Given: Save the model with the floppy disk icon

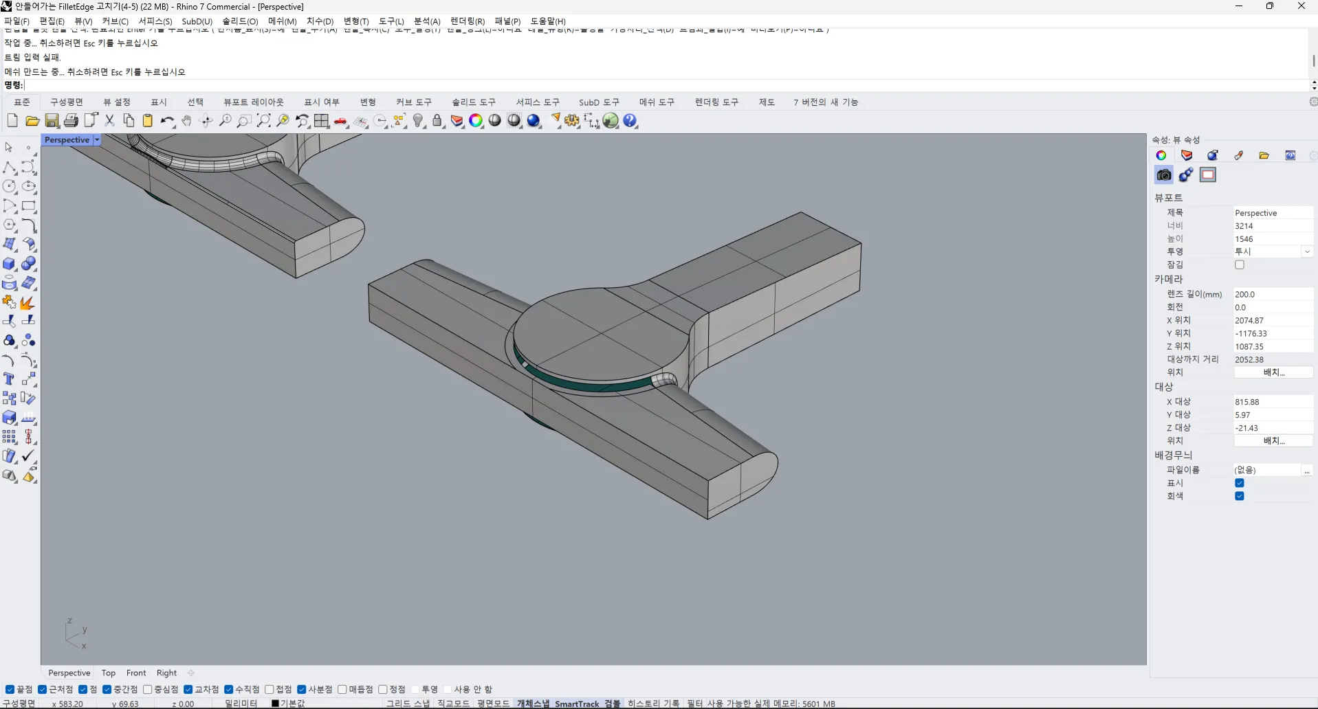Looking at the screenshot, I should (x=52, y=121).
